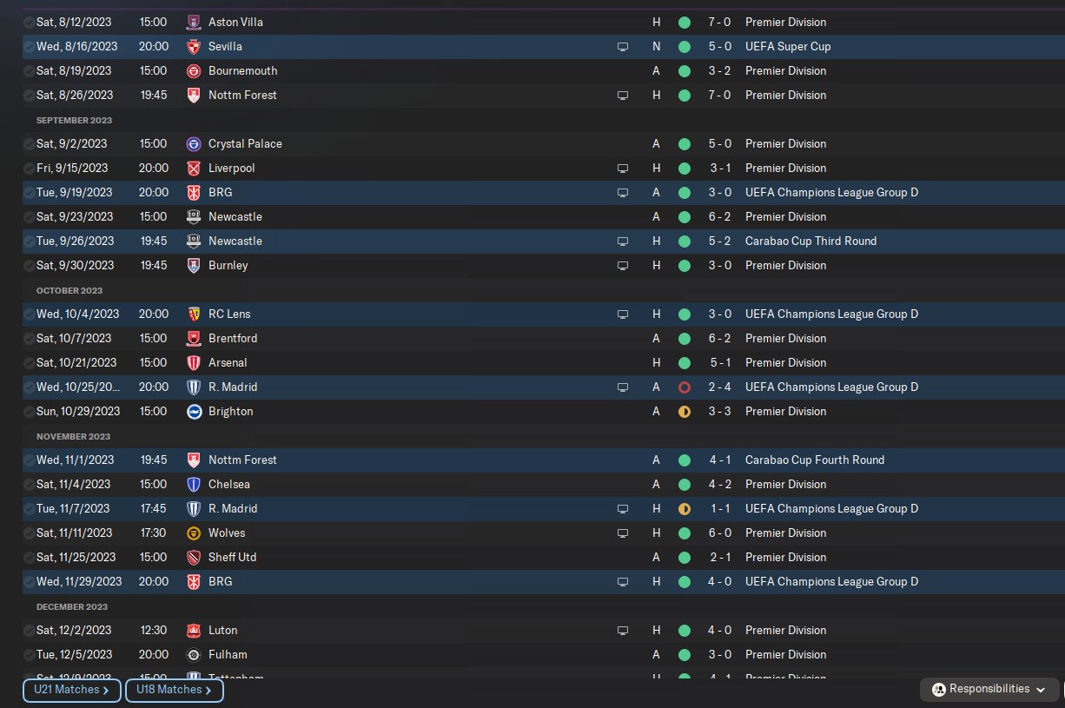Click the Sevilla club badge icon
This screenshot has width=1065, height=708.
click(x=194, y=46)
